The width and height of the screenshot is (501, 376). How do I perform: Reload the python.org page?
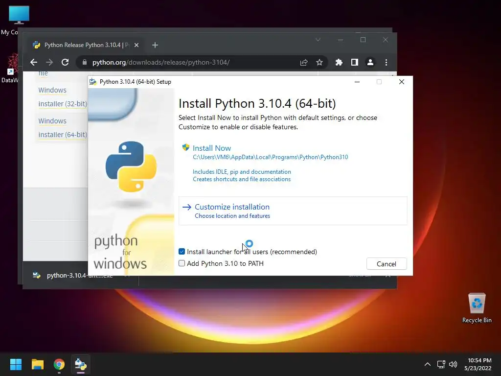65,62
